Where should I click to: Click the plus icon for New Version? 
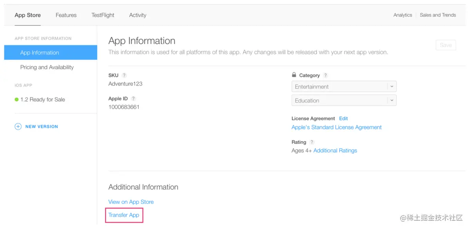click(x=18, y=127)
